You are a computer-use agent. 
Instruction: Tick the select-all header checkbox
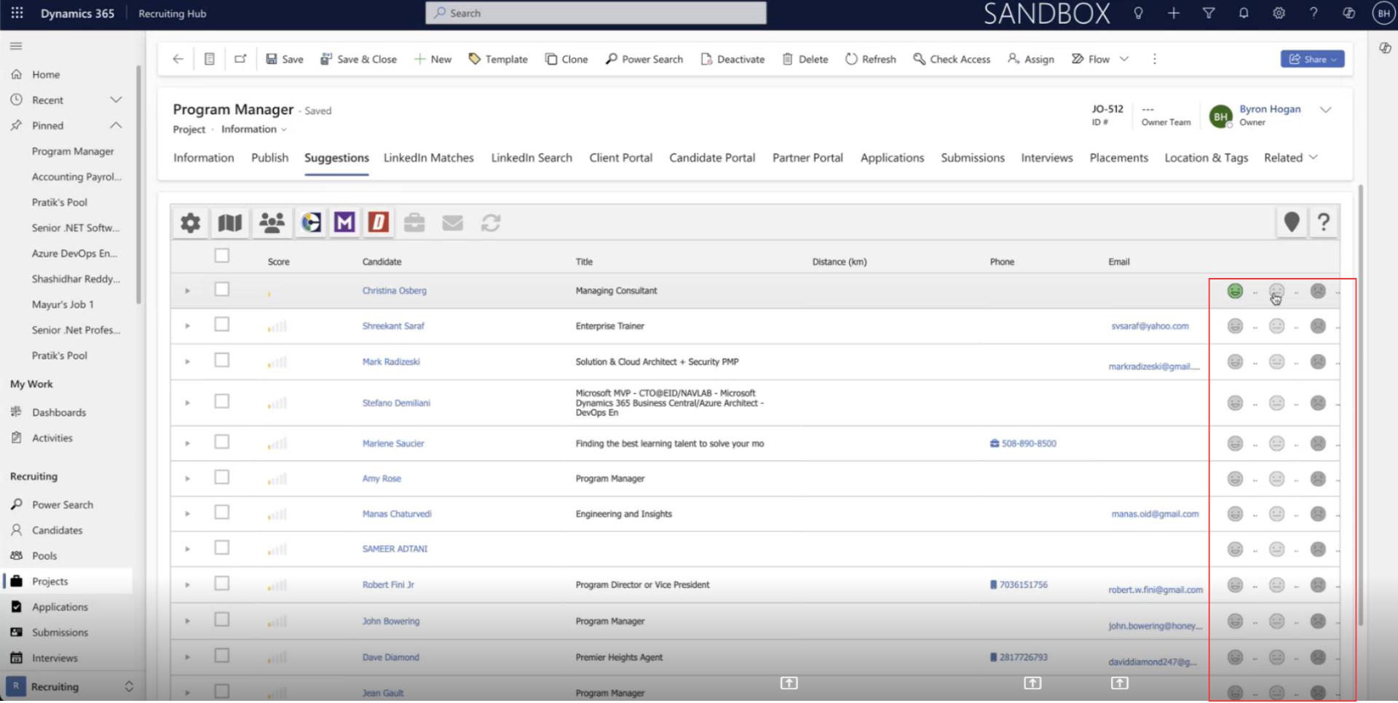tap(222, 255)
